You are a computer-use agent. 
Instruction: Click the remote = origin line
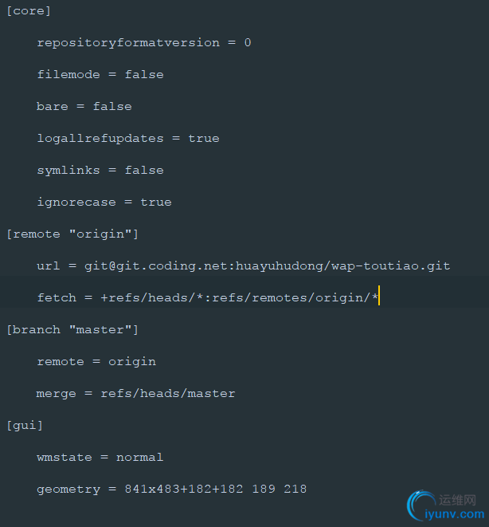96,362
